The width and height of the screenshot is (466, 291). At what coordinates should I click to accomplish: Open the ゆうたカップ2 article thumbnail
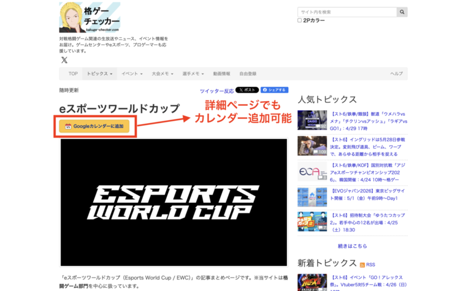tap(312, 221)
